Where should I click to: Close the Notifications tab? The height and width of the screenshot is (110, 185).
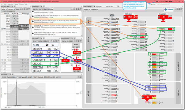pyautogui.click(x=41, y=6)
